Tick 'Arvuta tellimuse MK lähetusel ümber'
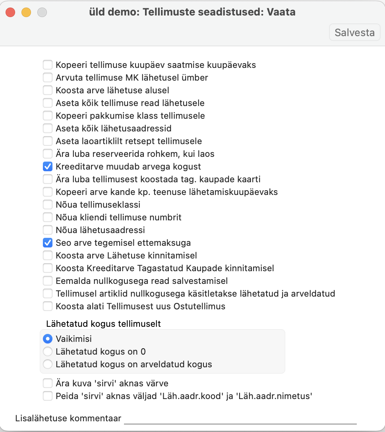The height and width of the screenshot is (432, 385). point(48,77)
